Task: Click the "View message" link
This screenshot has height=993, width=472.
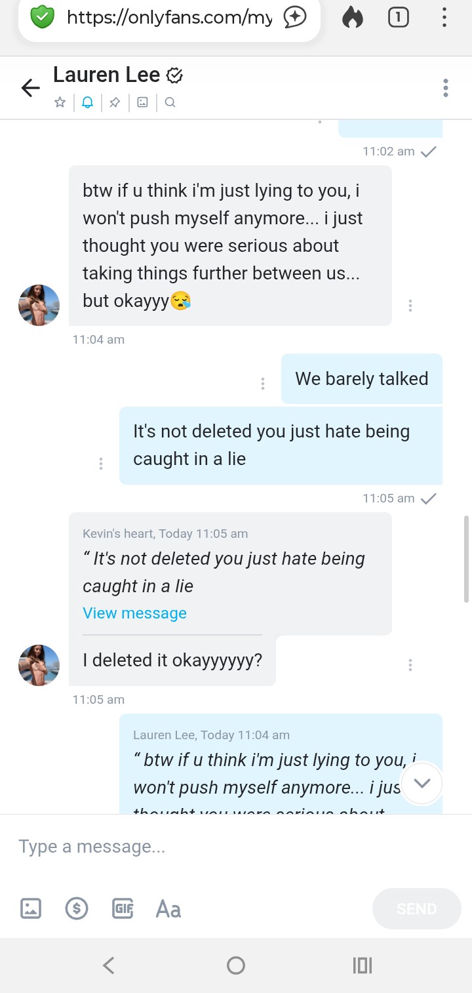Action: click(x=134, y=613)
